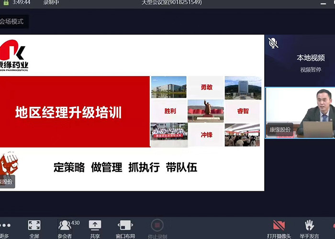Click the green lock security icon
Viewport: 335px width, 239px height.
point(6,2)
